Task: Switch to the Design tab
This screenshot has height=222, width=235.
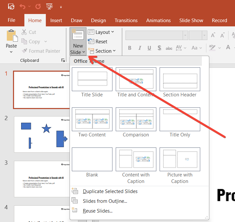Action: [x=98, y=20]
